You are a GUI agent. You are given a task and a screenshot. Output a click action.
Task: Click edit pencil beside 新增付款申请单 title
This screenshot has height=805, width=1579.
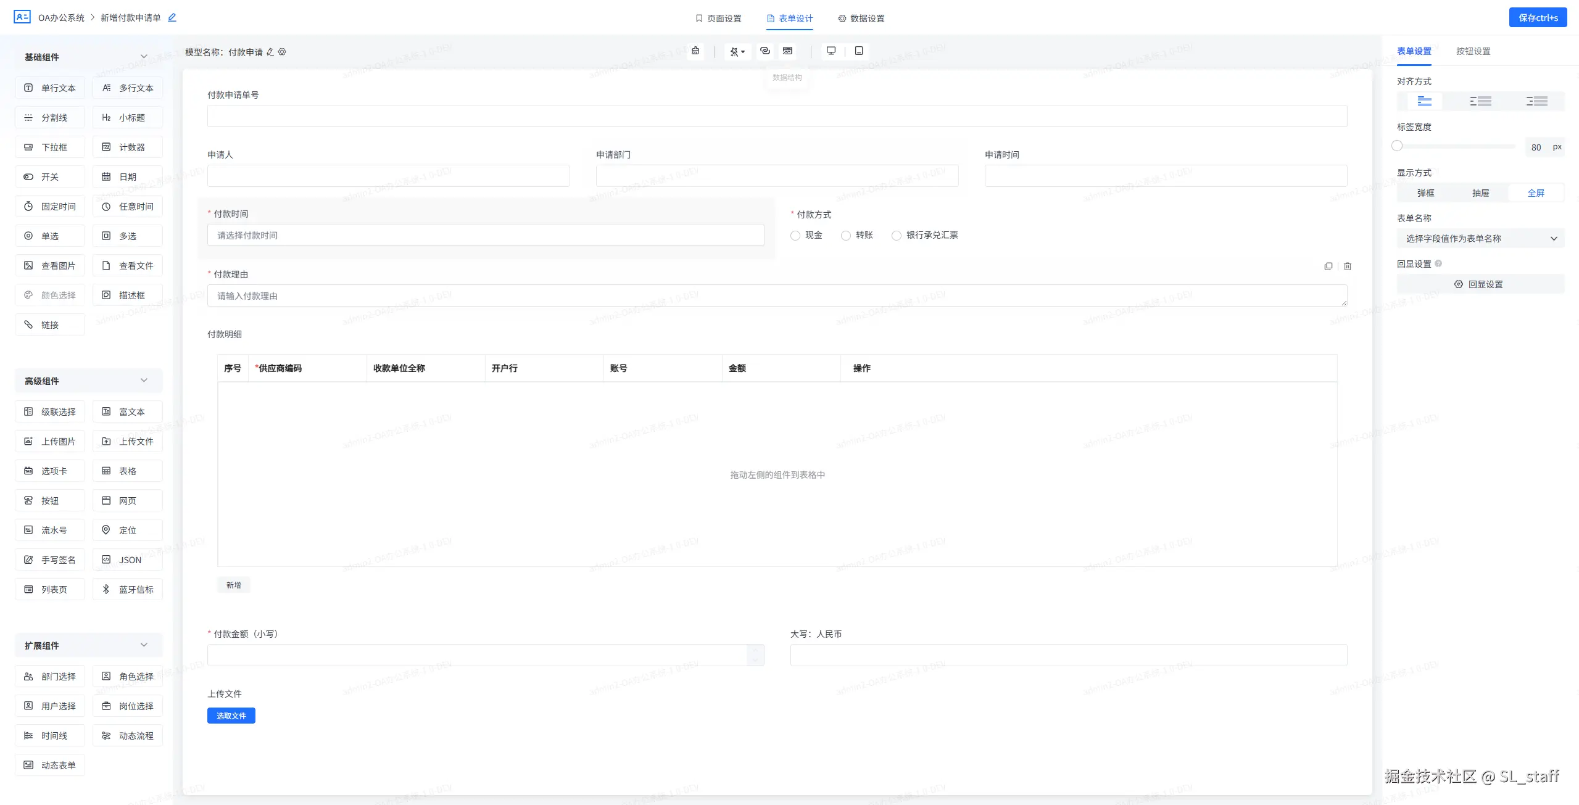tap(172, 18)
